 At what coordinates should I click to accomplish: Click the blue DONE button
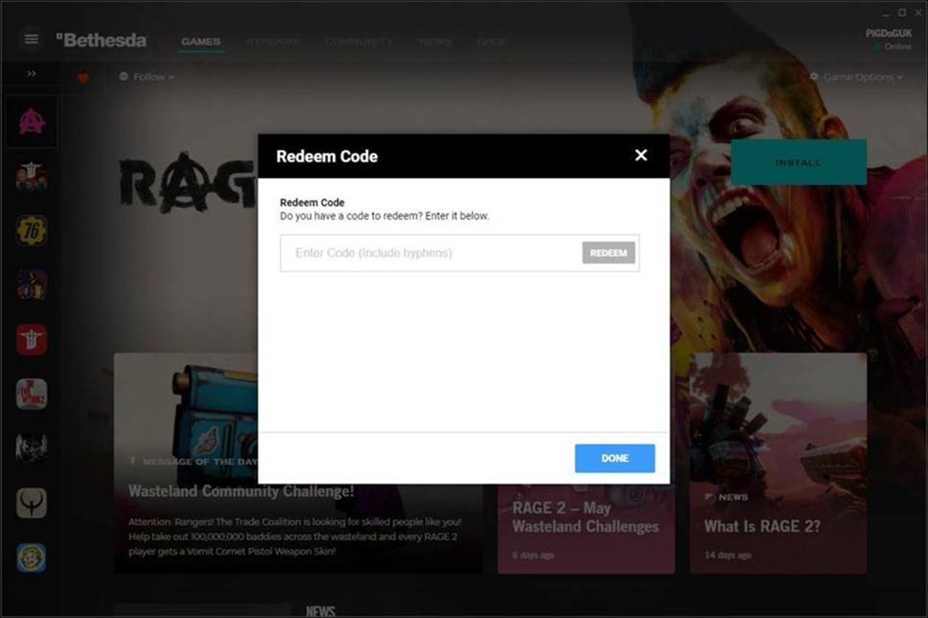tap(615, 458)
